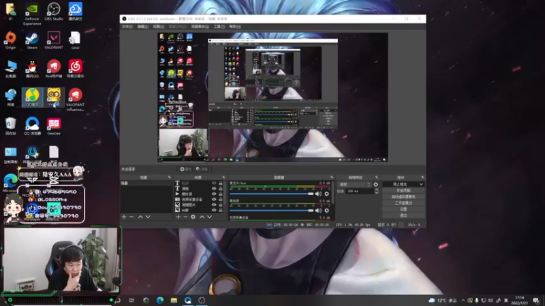
Task: Pop out the 场景 scenes dock panel
Action: 169,177
